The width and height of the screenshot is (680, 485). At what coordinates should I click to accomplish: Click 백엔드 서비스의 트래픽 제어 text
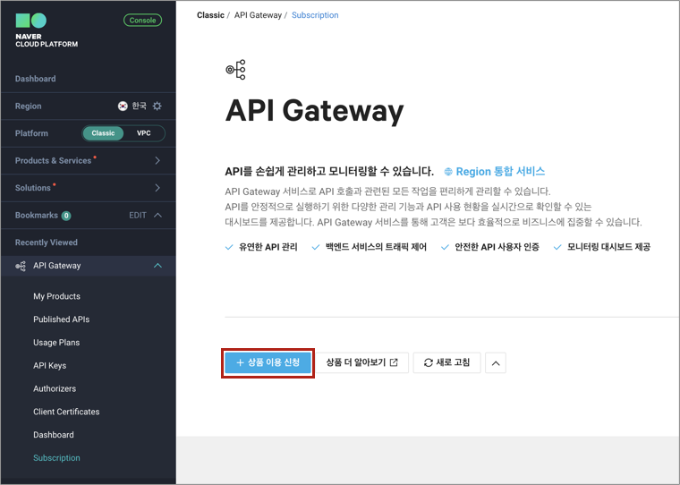[376, 247]
